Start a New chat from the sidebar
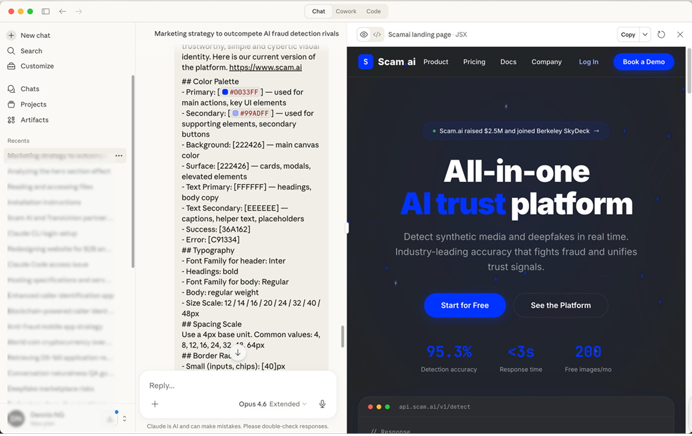Screen dimensions: 692x436 (35, 35)
